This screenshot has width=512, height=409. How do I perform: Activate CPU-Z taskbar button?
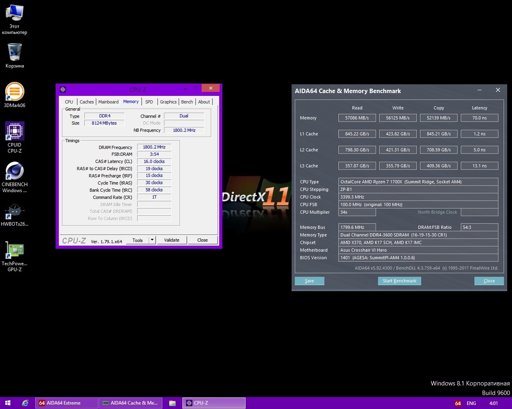[214, 403]
